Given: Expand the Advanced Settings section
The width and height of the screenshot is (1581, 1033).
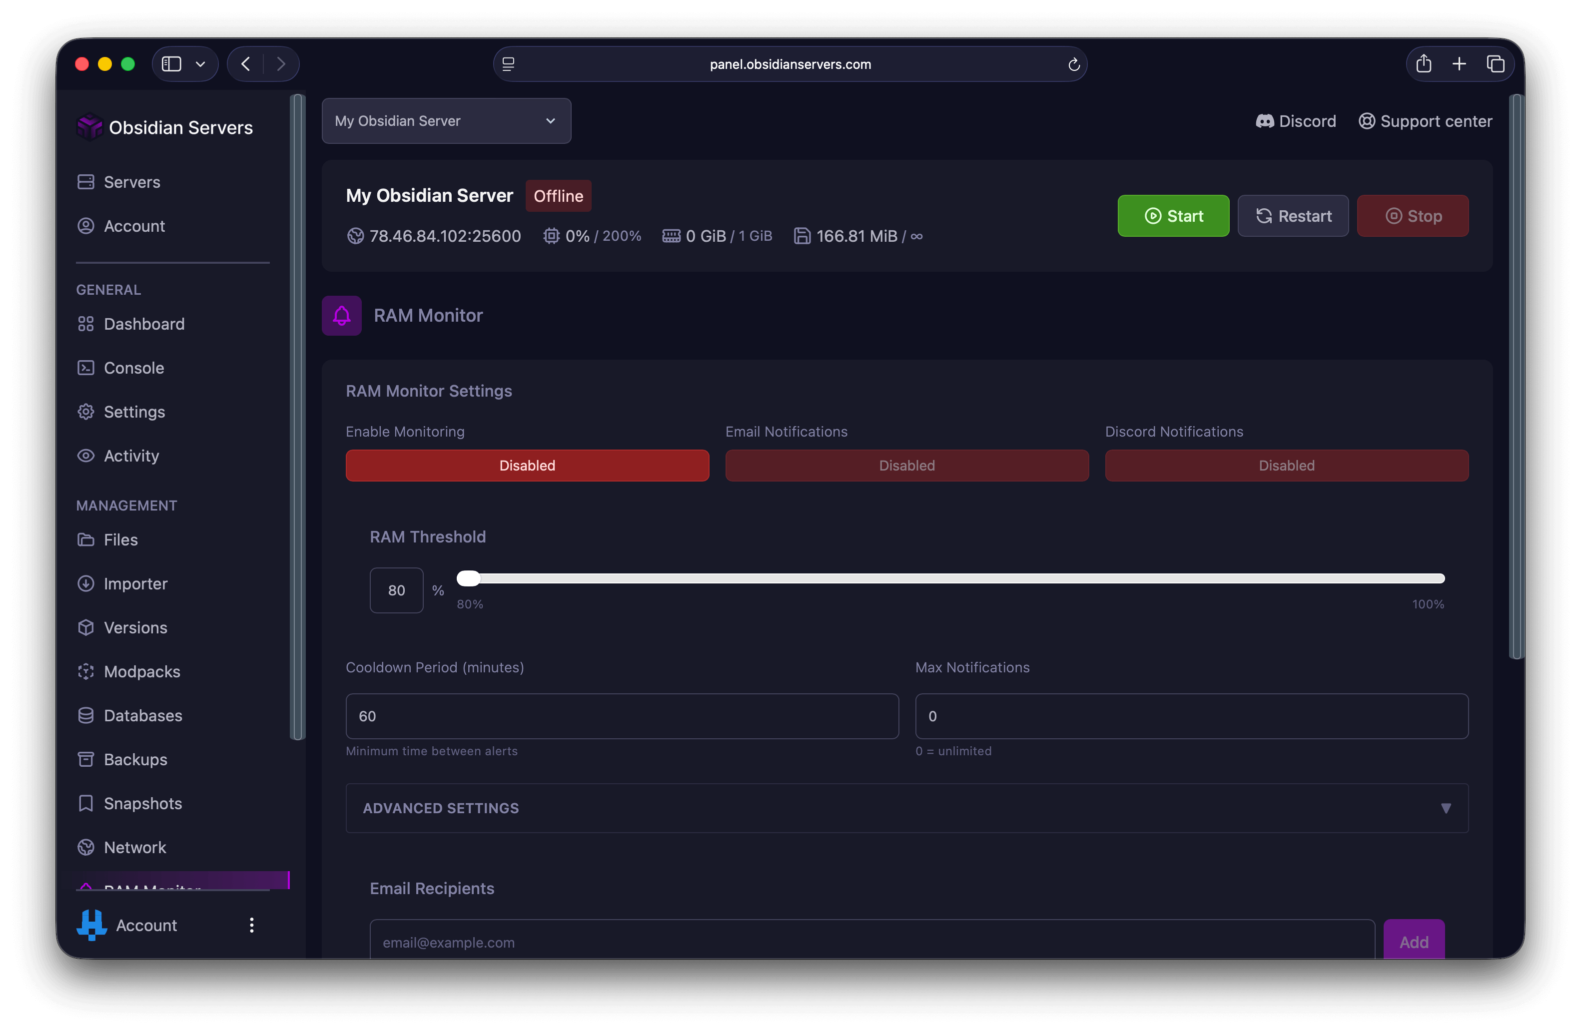Looking at the screenshot, I should coord(907,808).
